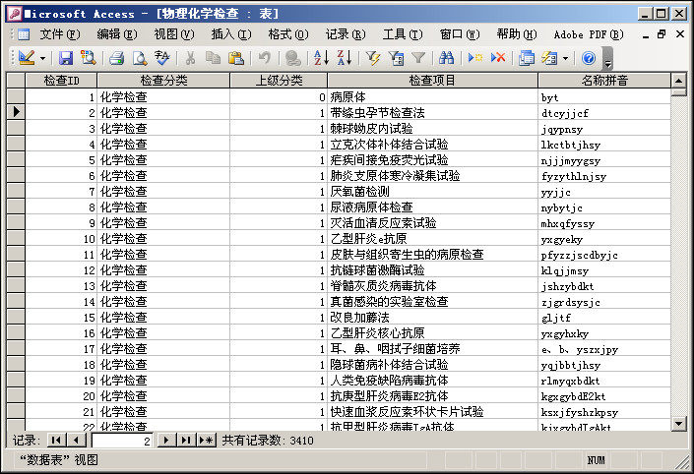Click the pinyin cell jshzybdkt
The width and height of the screenshot is (694, 474).
click(604, 286)
